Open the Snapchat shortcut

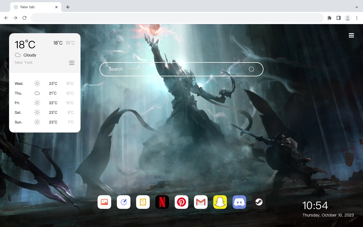pyautogui.click(x=220, y=202)
